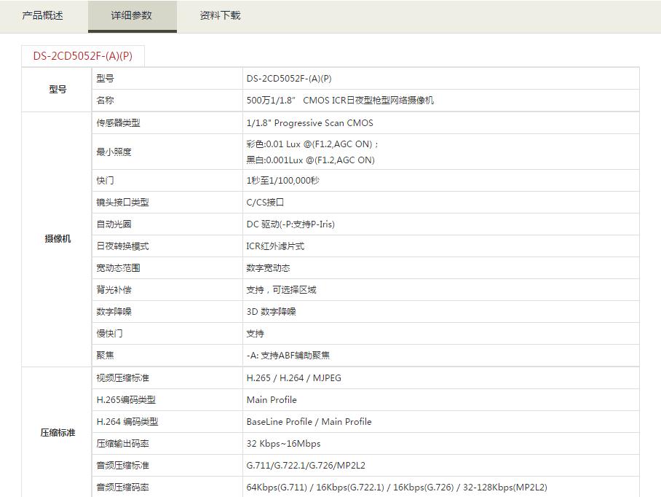The width and height of the screenshot is (661, 497).
Task: Open the 产品概述 tab
Action: pyautogui.click(x=43, y=15)
